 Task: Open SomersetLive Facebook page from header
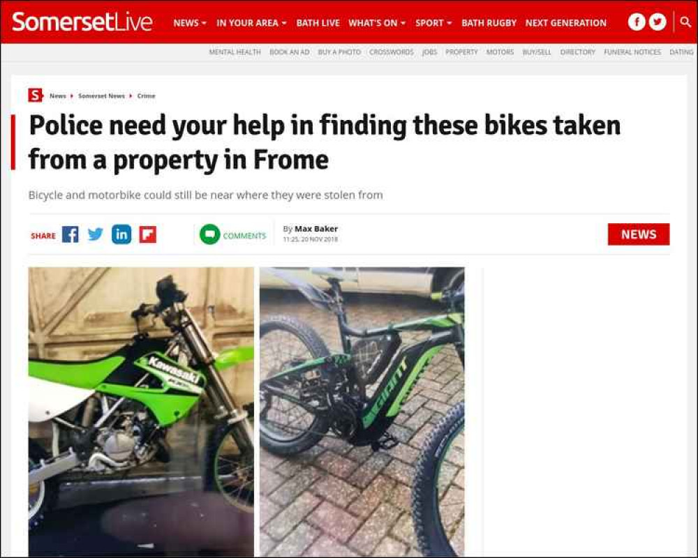click(x=637, y=22)
